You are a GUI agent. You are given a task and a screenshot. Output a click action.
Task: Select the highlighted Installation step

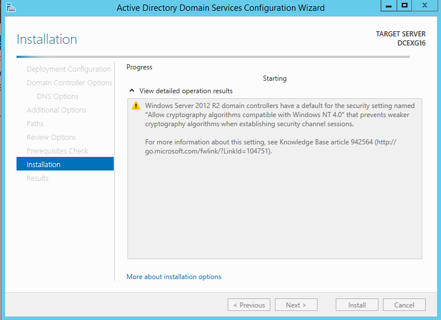click(x=65, y=164)
